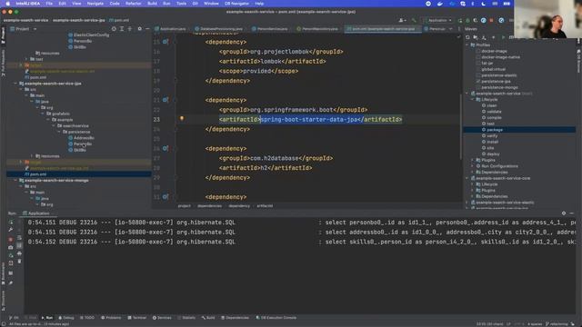Click the camera thread dump icon
Image resolution: width=582 pixels, height=327 pixels.
click(x=11, y=247)
